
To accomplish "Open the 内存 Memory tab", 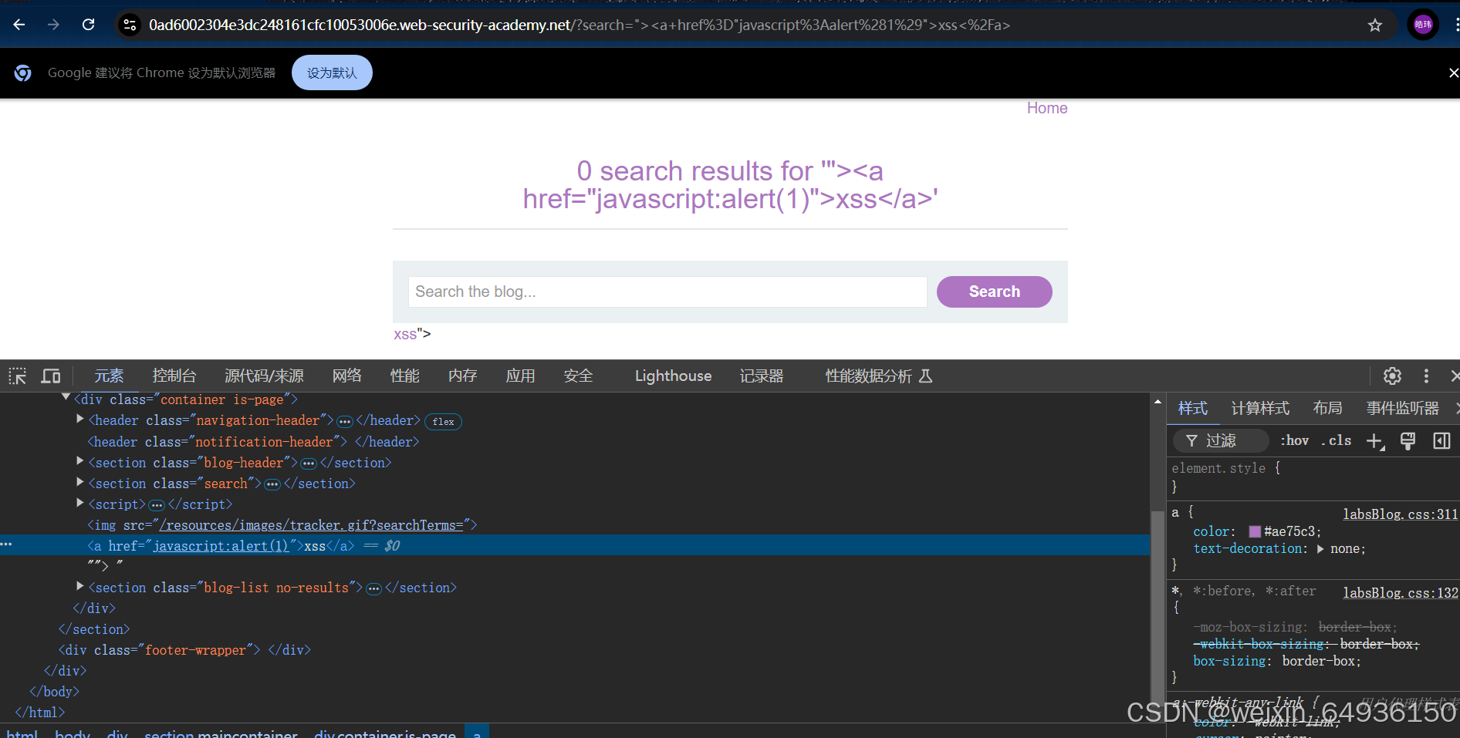I will (x=463, y=376).
